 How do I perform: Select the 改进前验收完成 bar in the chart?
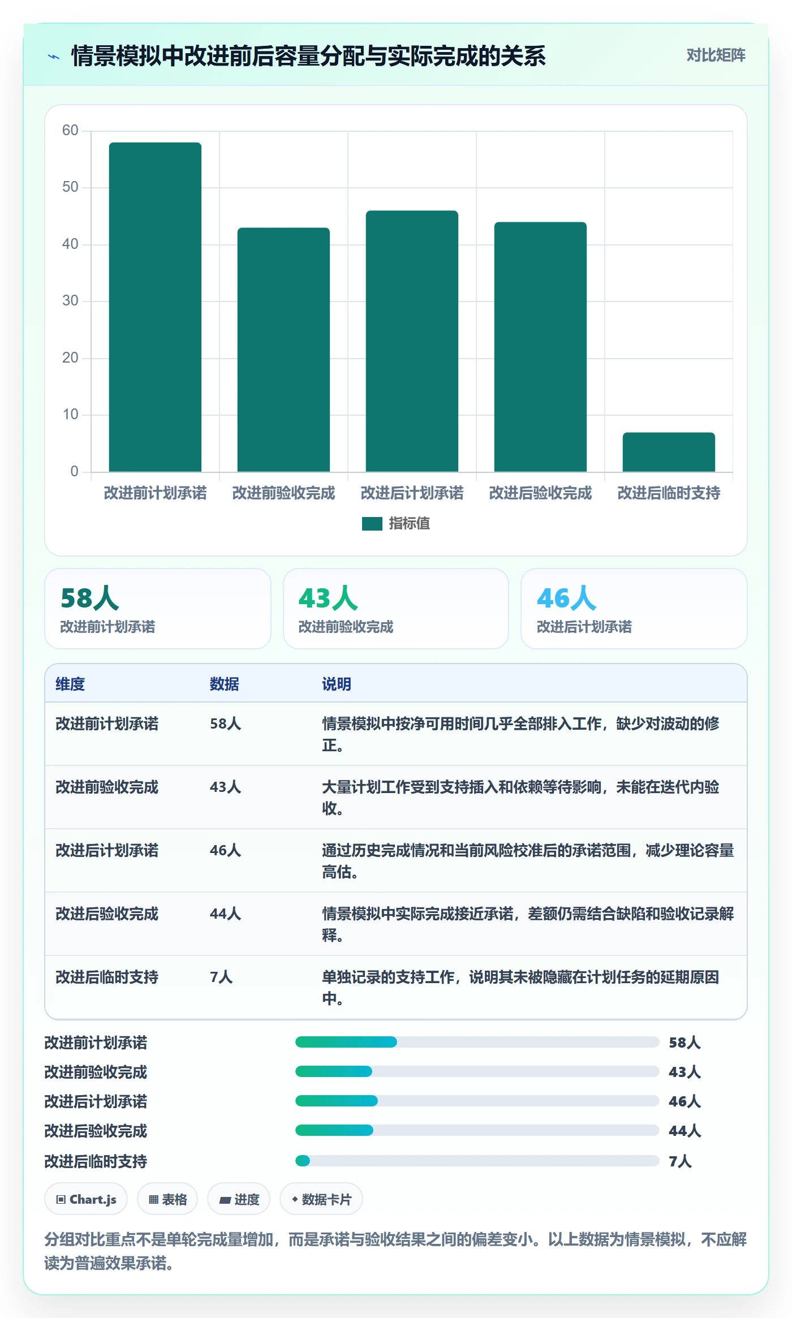[x=283, y=350]
